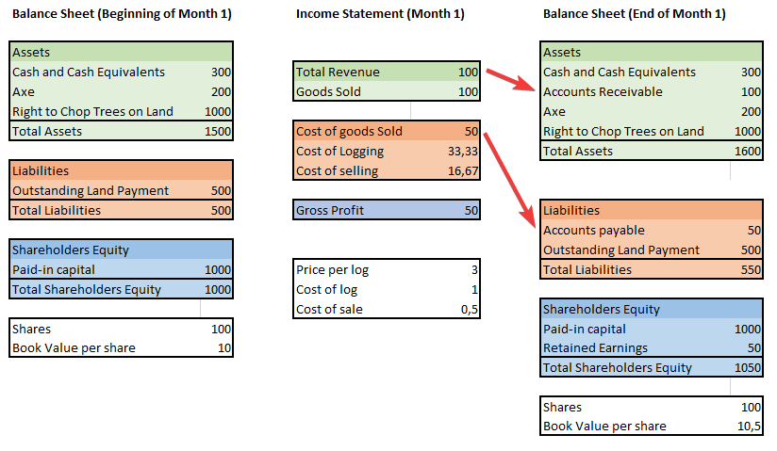Click 'Book Value per share' in the End balance sheet
777x451 pixels.
point(604,427)
